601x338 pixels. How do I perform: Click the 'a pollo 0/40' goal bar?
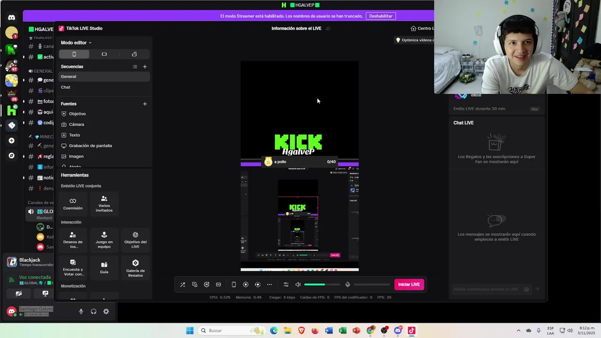coord(300,162)
